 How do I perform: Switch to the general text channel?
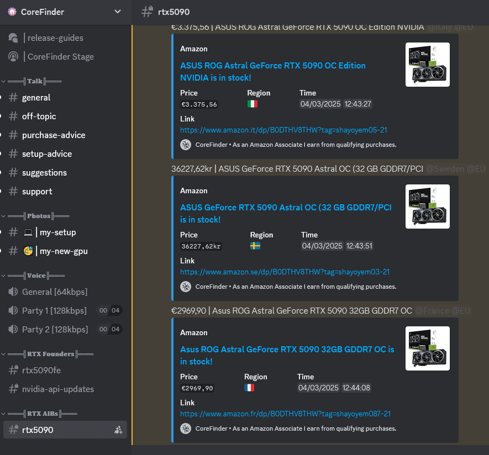coord(36,98)
